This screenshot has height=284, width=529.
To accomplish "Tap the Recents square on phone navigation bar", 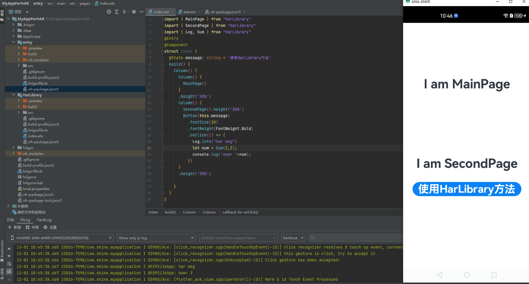I will (x=494, y=275).
